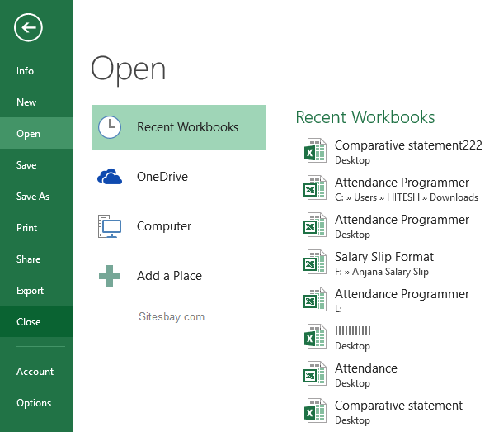Image resolution: width=494 pixels, height=432 pixels.
Task: Select the Recent Workbooks place label
Action: 187,127
